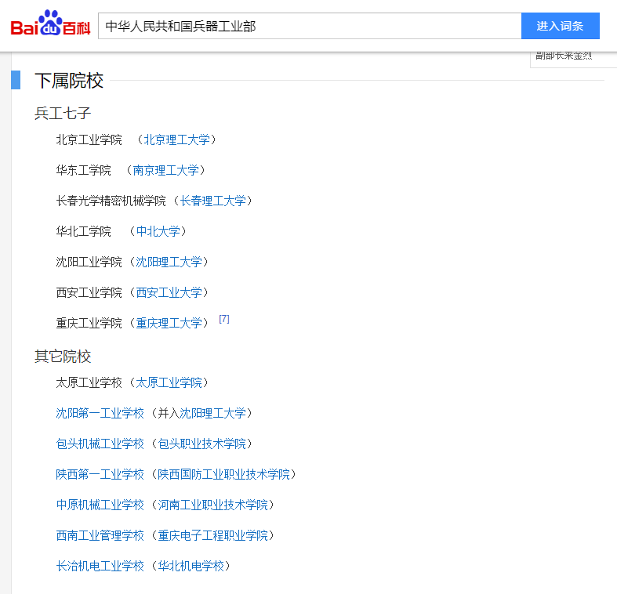Open the 太原工业学院 link
This screenshot has width=617, height=594.
pos(169,382)
